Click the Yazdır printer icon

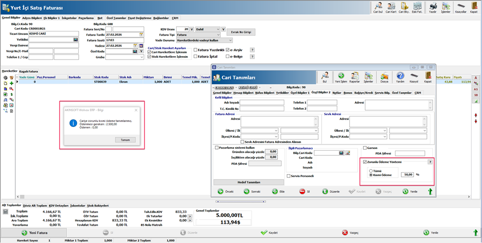click(433, 7)
